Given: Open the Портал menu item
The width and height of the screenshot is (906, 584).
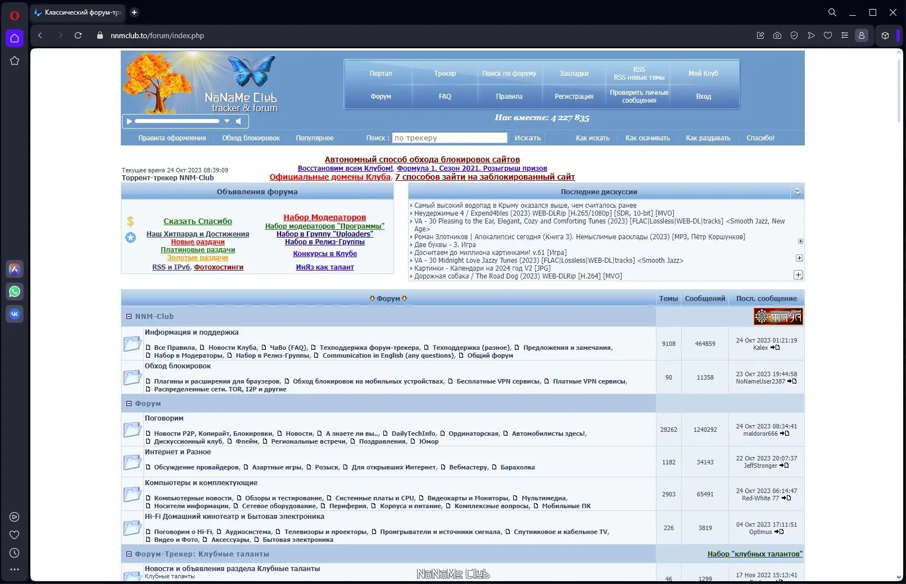Looking at the screenshot, I should pos(380,74).
